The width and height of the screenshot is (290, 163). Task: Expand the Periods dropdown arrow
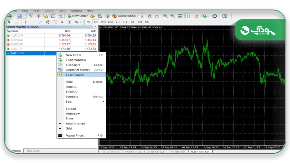(x=218, y=16)
